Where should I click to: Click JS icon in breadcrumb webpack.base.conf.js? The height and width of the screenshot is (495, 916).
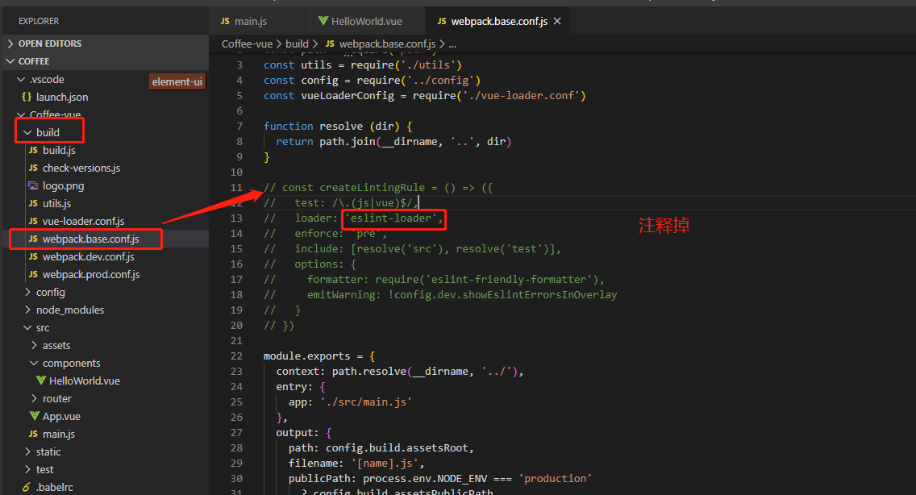pyautogui.click(x=330, y=44)
